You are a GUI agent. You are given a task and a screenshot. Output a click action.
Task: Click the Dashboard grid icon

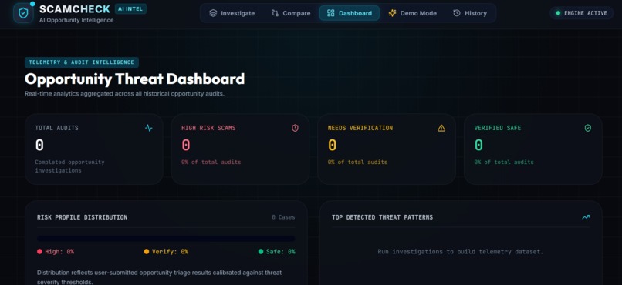point(331,13)
